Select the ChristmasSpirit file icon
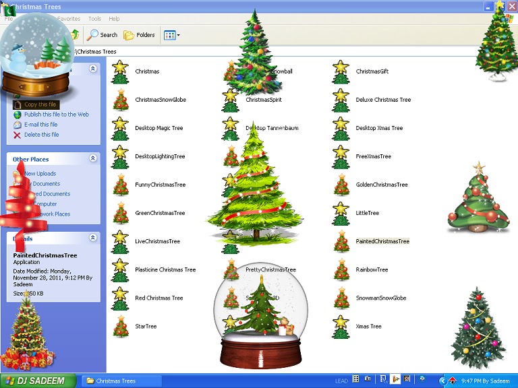 pos(231,100)
